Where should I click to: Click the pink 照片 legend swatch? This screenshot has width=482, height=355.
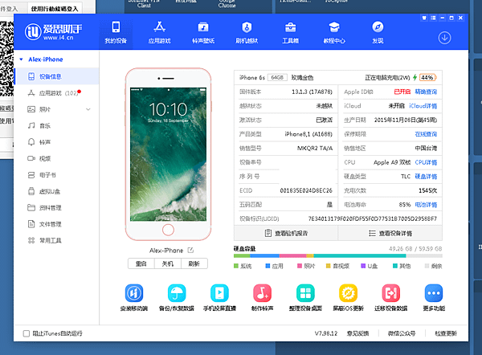(300, 266)
